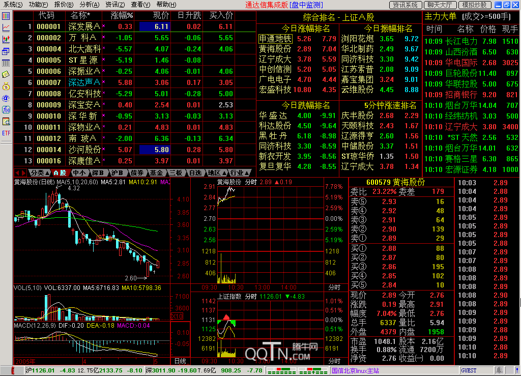
Task: Click 长江电力 in the big orders list
Action: coord(461,41)
